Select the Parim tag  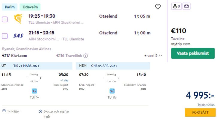[x=10, y=7]
